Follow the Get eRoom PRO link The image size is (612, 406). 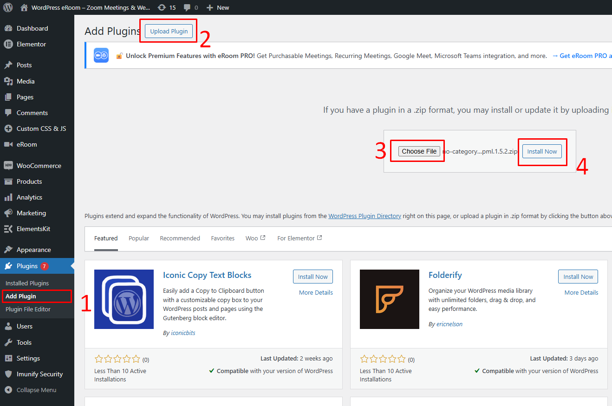pos(582,56)
